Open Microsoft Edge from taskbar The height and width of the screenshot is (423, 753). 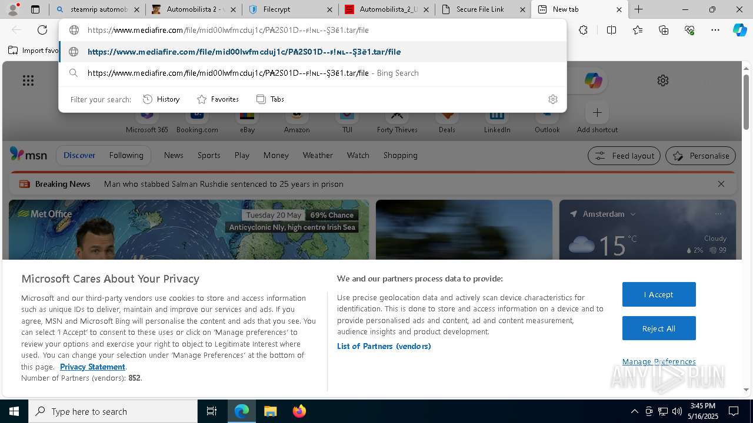click(x=242, y=411)
